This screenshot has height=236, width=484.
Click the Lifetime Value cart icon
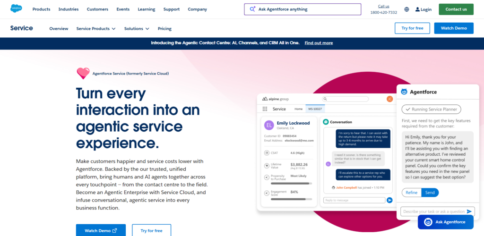pyautogui.click(x=267, y=166)
